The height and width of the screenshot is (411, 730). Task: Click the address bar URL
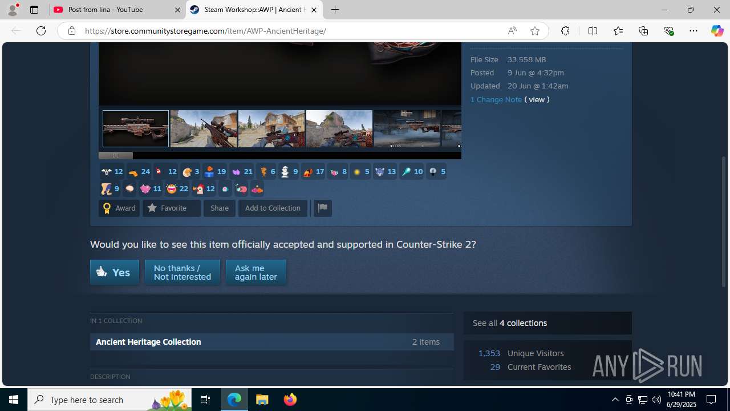pos(205,31)
